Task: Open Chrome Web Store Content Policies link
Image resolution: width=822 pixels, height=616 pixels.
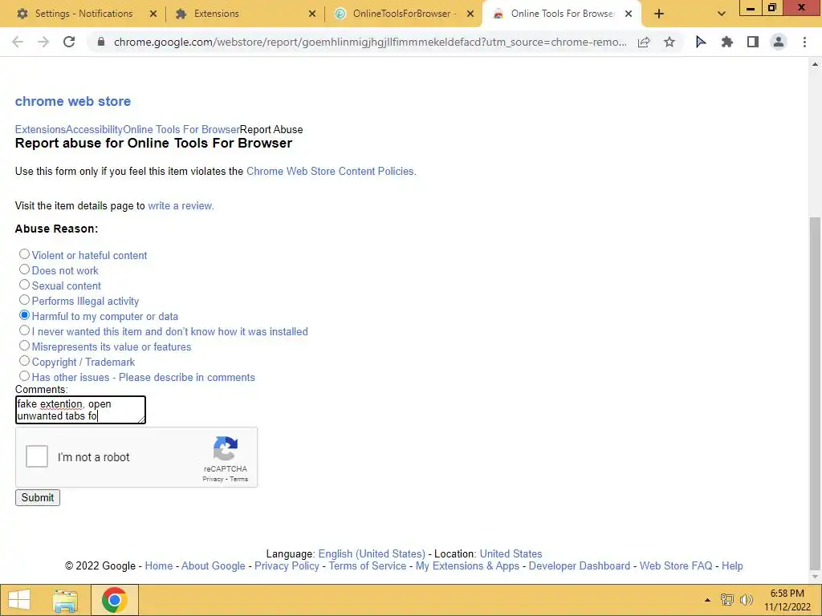Action: coord(332,172)
